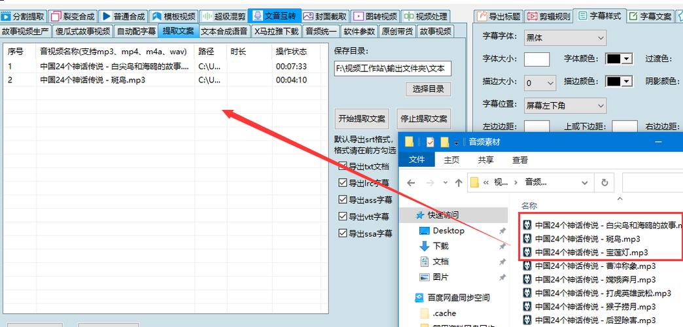
Task: Switch to 音频统一 sub-tab
Action: point(321,31)
